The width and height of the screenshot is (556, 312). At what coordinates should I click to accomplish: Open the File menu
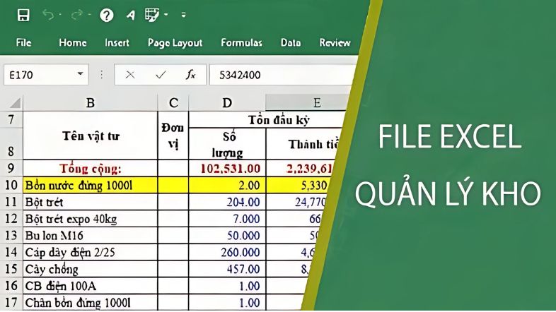23,42
